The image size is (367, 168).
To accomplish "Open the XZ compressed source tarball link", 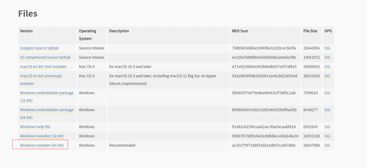I will pyautogui.click(x=45, y=57).
